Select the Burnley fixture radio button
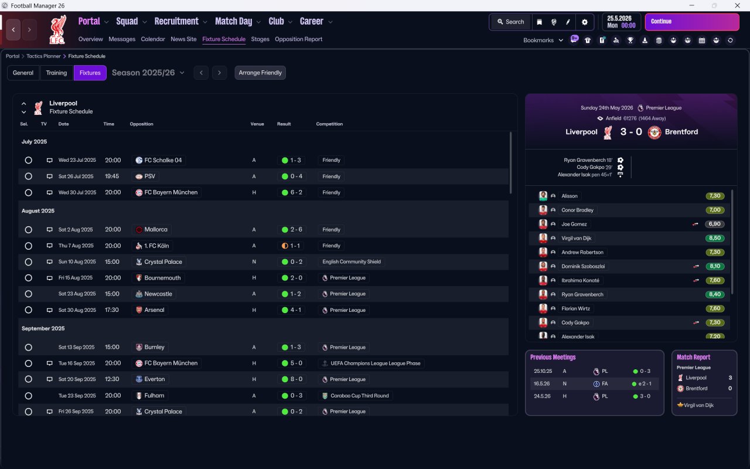 pyautogui.click(x=28, y=347)
